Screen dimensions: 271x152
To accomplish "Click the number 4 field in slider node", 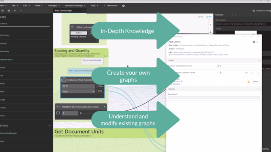I will (70, 113).
